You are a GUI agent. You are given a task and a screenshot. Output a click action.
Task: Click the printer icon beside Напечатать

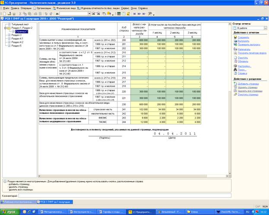pyautogui.click(x=235, y=49)
